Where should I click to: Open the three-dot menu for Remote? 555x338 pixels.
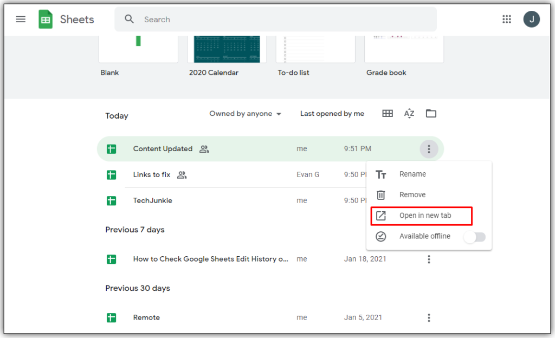pos(429,317)
